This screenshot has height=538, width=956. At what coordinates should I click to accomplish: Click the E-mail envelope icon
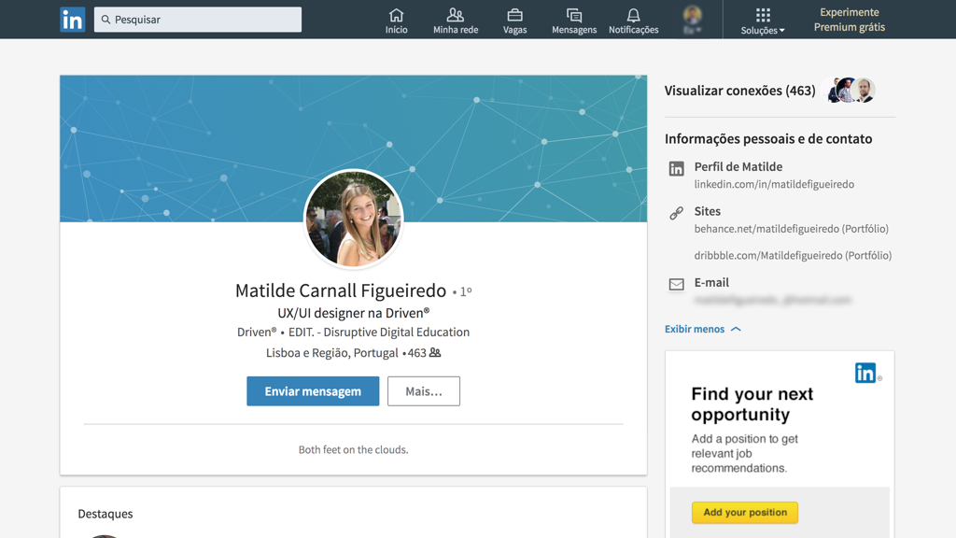(677, 284)
